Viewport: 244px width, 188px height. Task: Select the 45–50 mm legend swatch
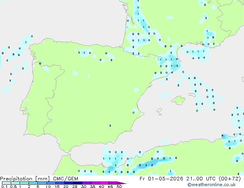click(113, 183)
